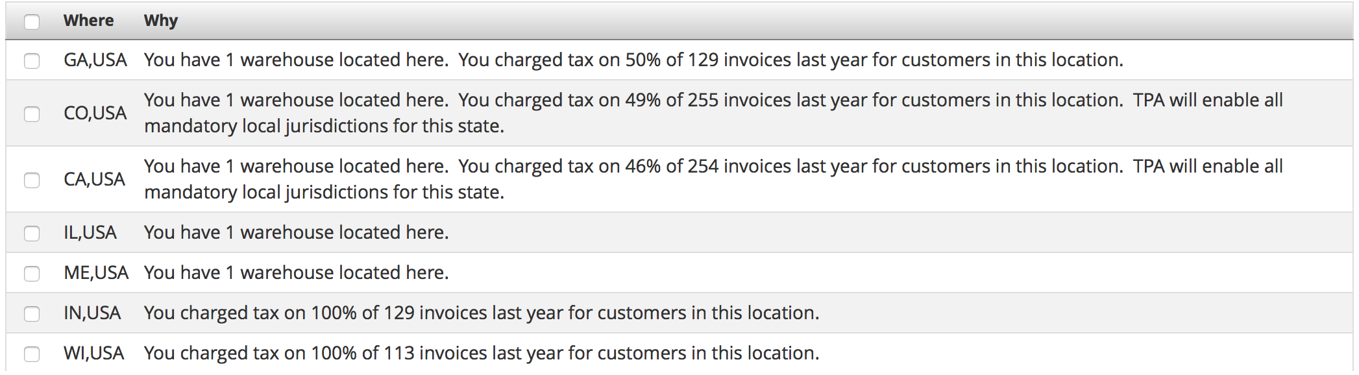Toggle the select-all checkbox in the header

coord(32,22)
